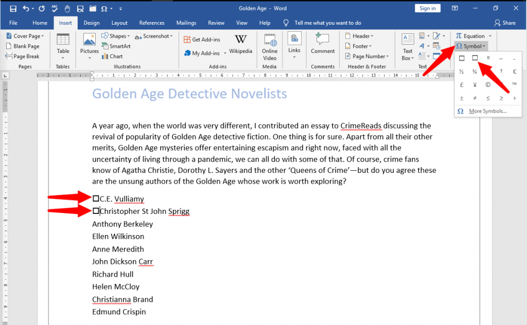Insert a Blank Page
527x325 pixels.
tap(23, 46)
